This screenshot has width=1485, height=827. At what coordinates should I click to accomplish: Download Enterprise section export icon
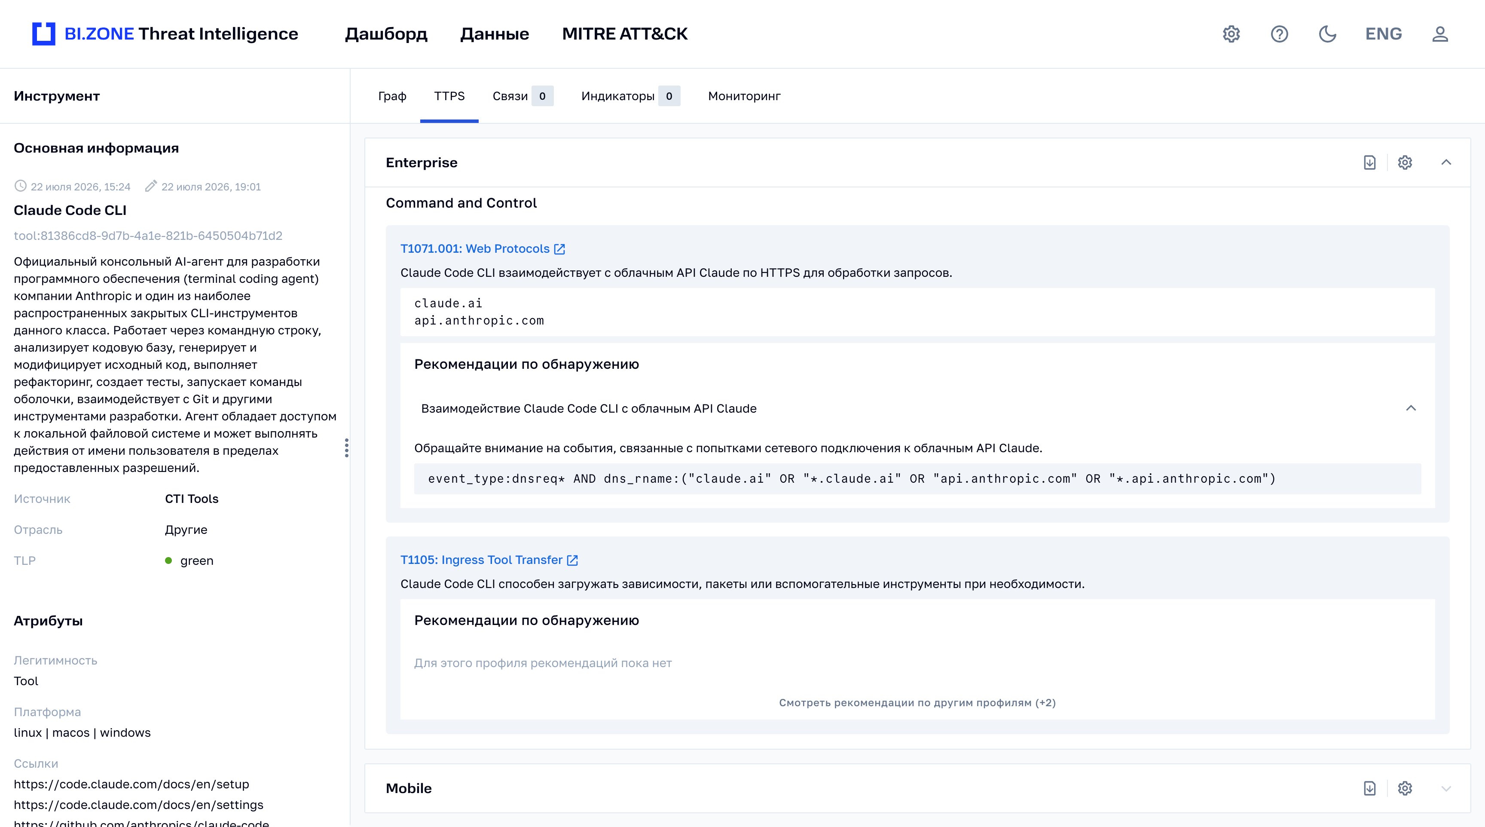(1370, 162)
